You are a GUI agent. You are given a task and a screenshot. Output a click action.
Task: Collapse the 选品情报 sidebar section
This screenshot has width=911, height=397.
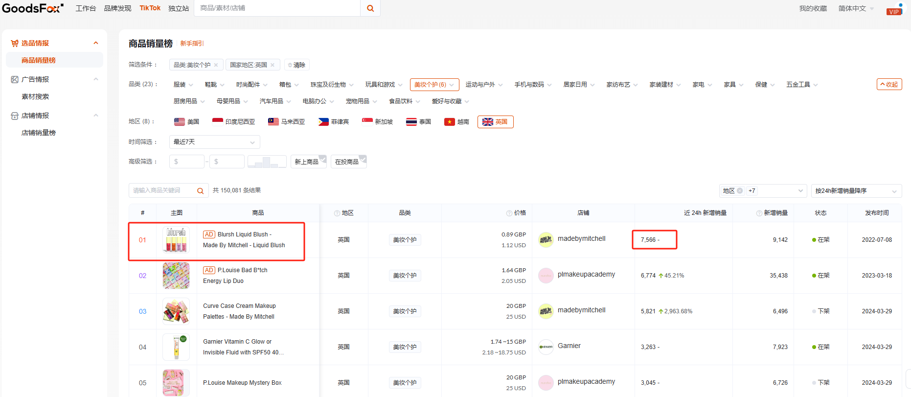[96, 43]
